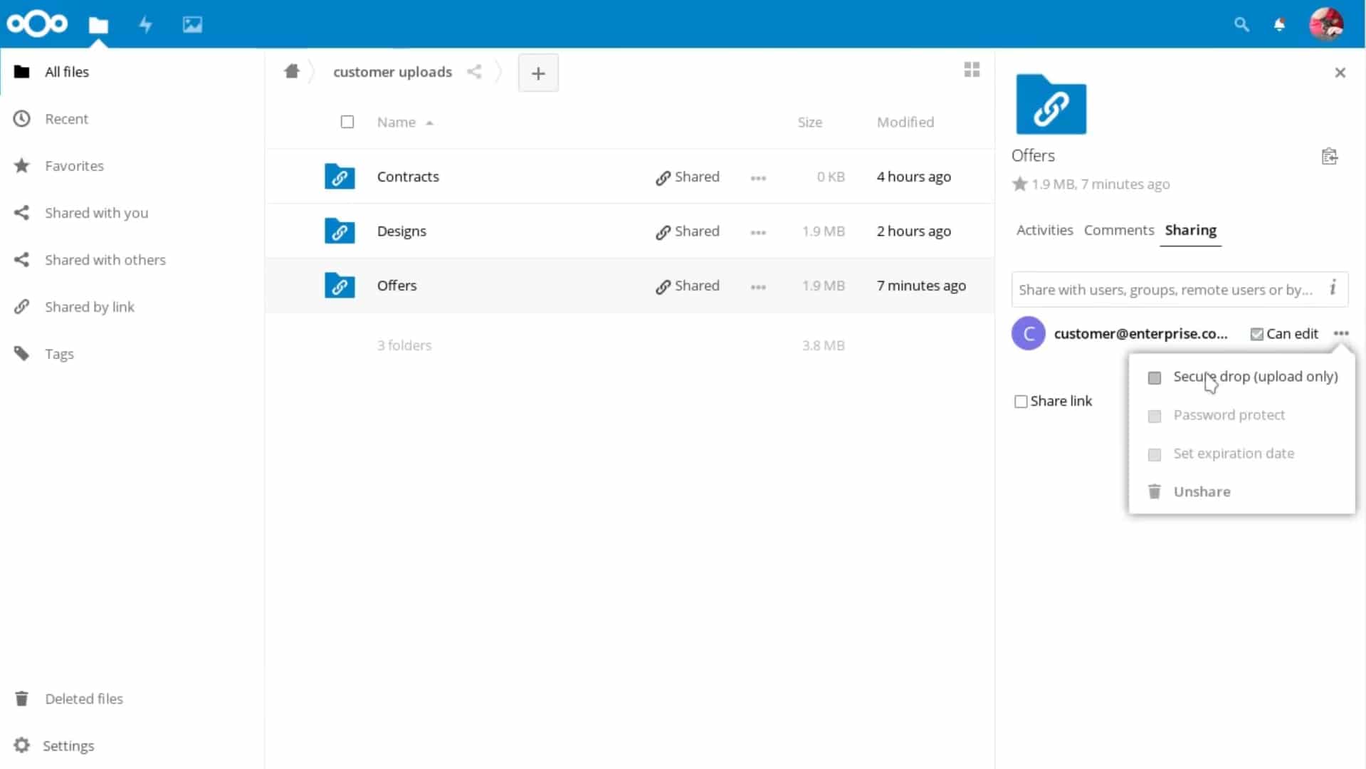Screen dimensions: 1366x769
Task: Click sharing info icon in share field
Action: point(1333,288)
